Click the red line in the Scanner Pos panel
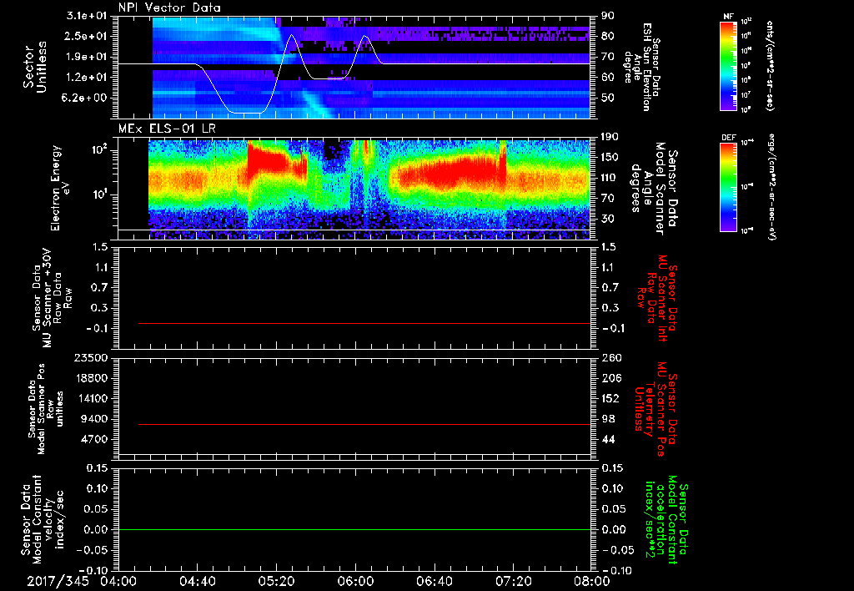The width and height of the screenshot is (854, 591). coord(364,424)
